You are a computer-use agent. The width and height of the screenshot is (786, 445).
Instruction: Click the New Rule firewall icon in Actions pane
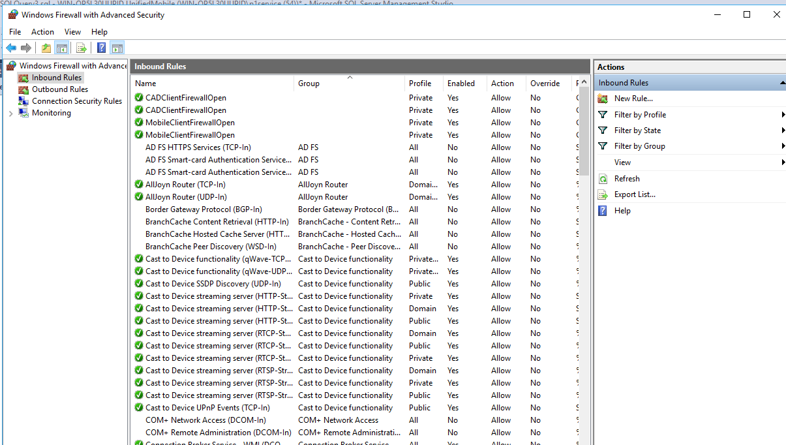(x=602, y=98)
